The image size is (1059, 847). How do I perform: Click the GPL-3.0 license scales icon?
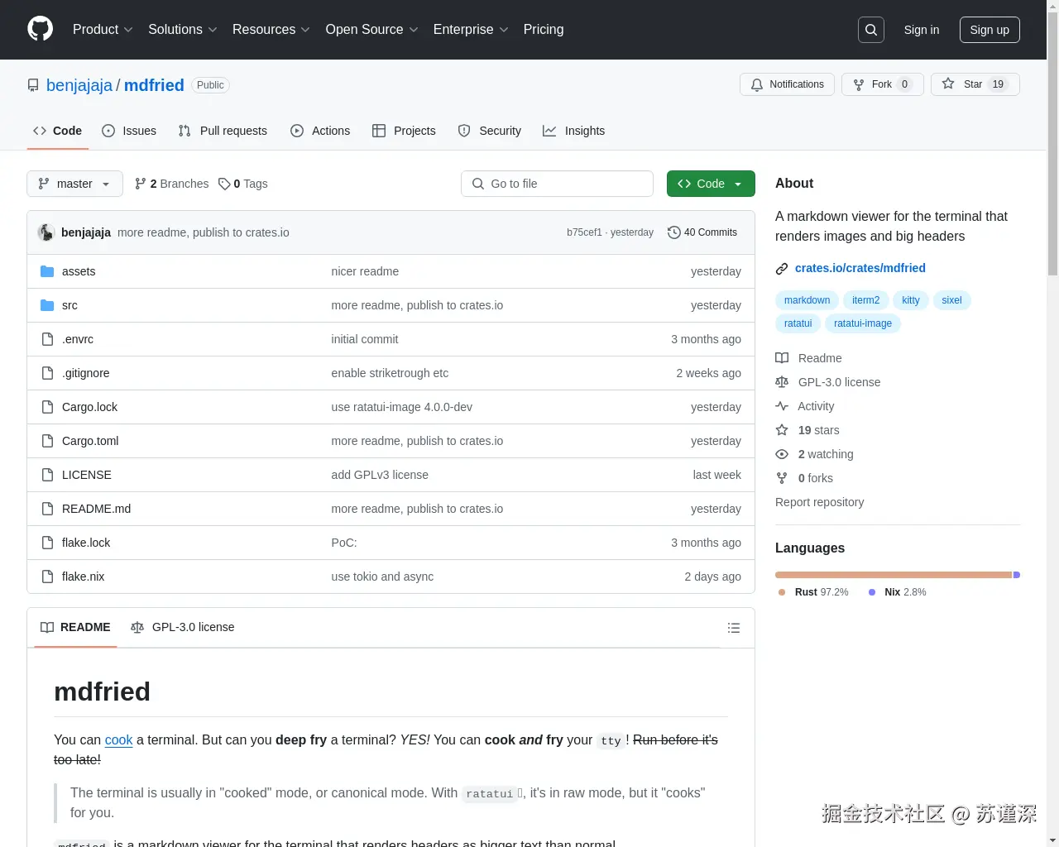(782, 381)
